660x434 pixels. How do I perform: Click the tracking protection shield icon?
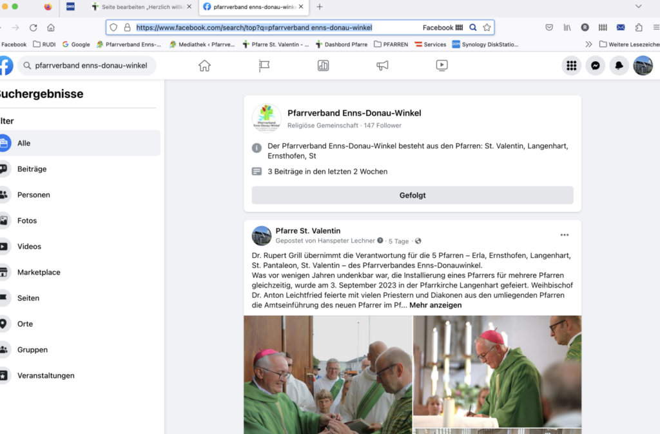coord(113,27)
